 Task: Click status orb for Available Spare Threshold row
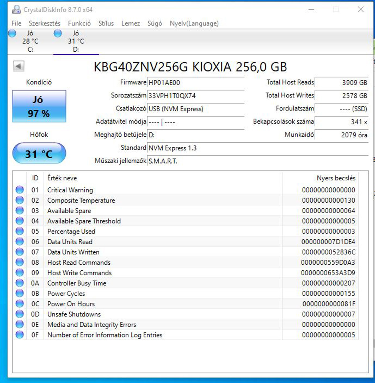pos(20,221)
